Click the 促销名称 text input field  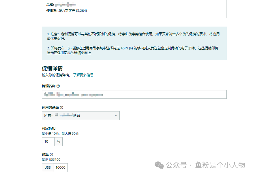tap(134, 94)
